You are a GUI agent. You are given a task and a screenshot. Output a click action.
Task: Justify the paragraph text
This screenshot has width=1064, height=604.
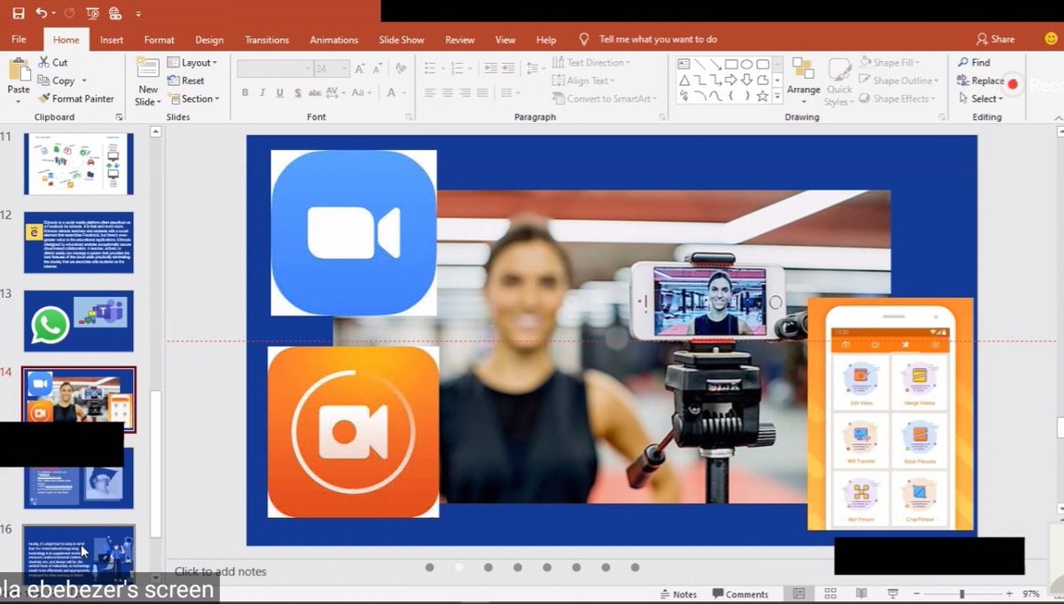[x=482, y=92]
